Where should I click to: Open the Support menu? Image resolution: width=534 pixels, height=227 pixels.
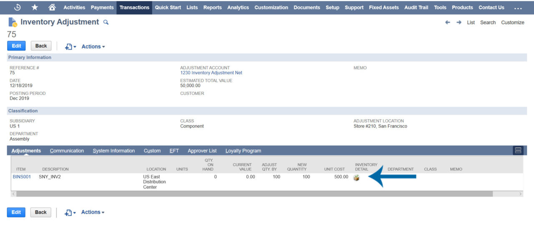pyautogui.click(x=354, y=7)
